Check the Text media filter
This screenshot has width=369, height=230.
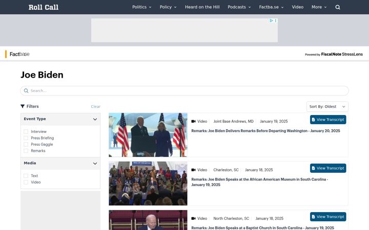(x=26, y=176)
